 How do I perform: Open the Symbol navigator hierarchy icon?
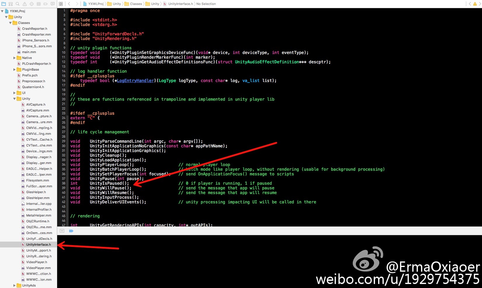coord(11,4)
